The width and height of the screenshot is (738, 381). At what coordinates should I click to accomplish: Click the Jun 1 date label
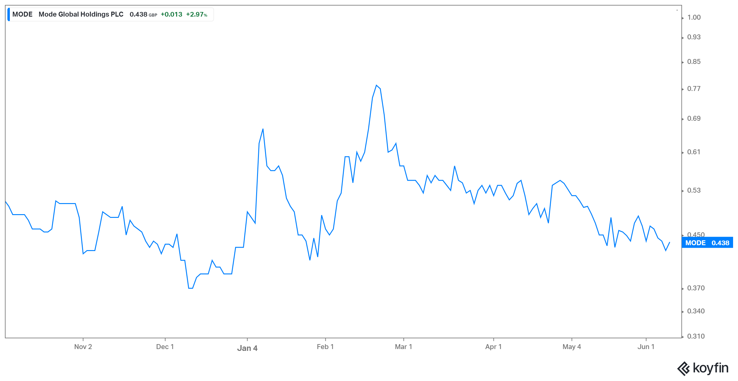[x=646, y=347]
